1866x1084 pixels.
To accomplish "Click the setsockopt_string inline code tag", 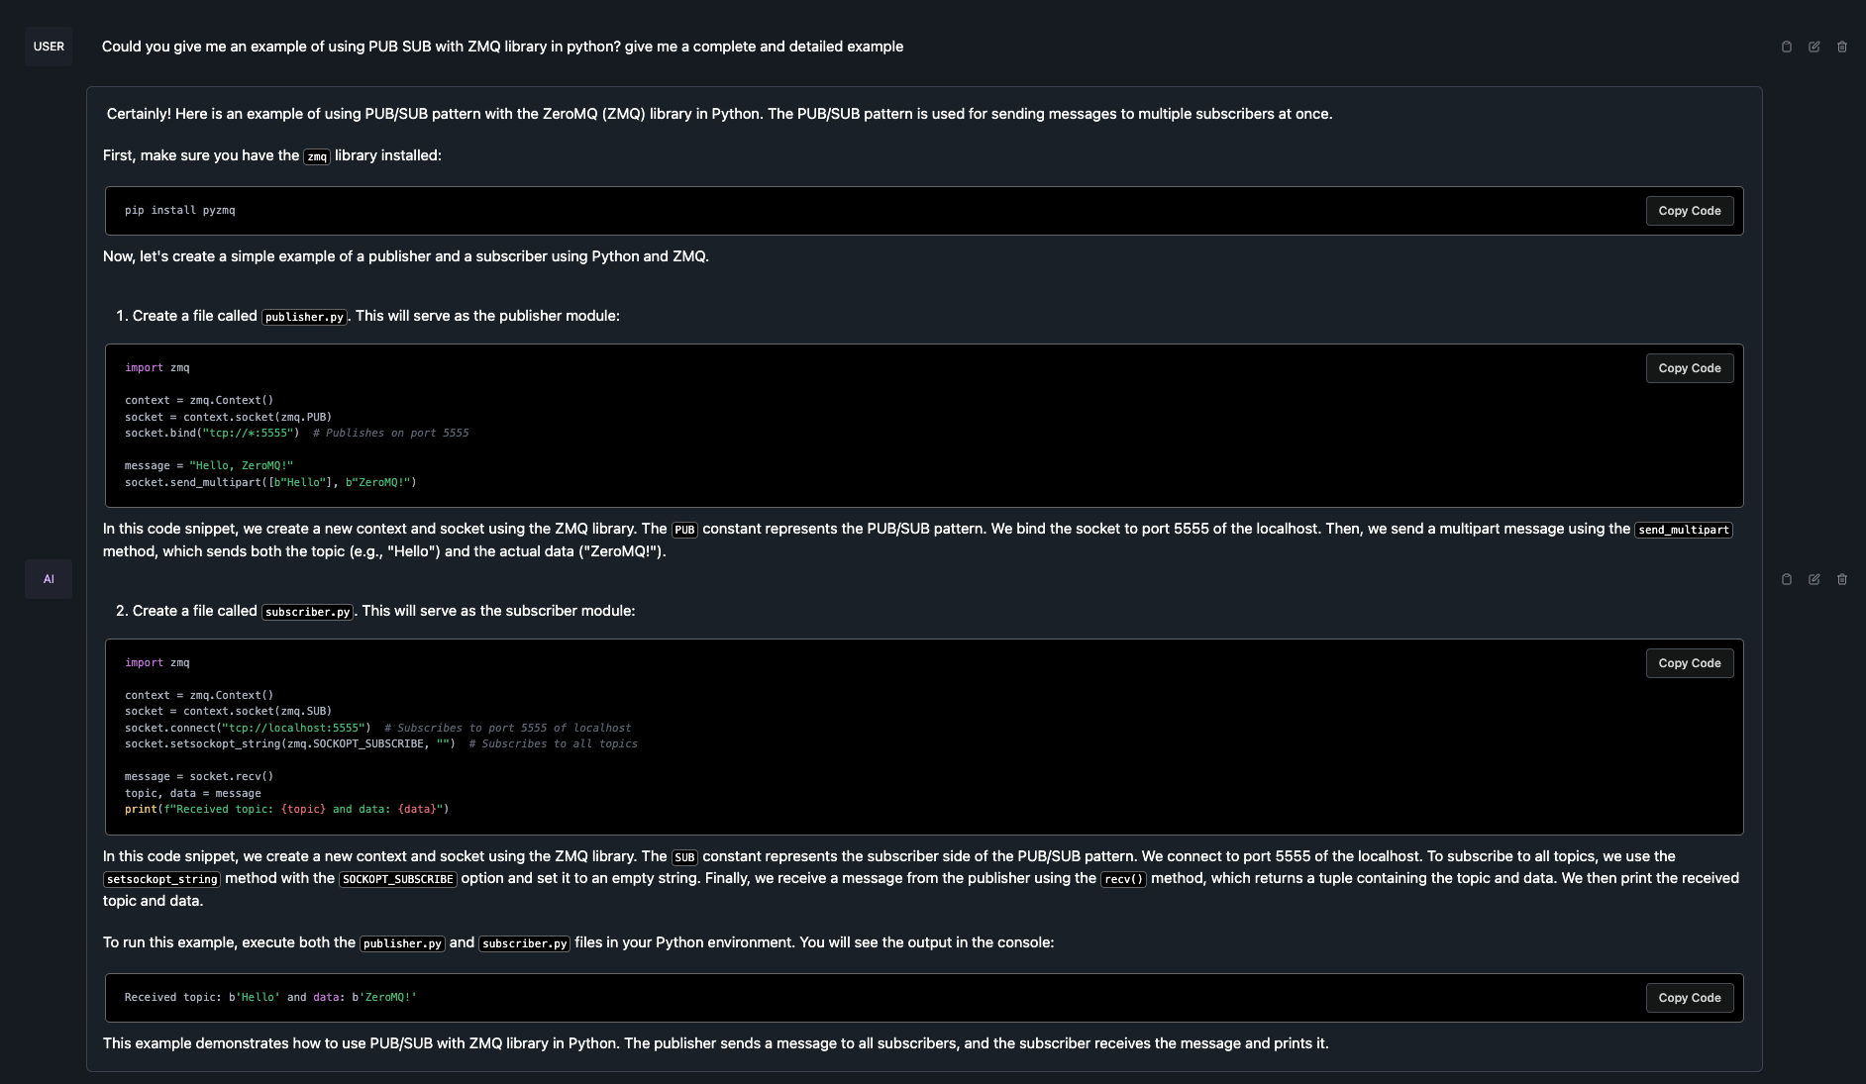I will (x=162, y=879).
